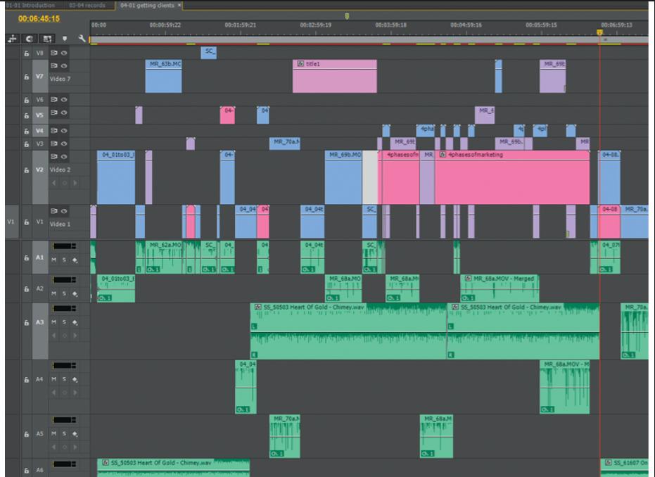Viewport: 655px width, 477px height.
Task: Hide track V8 output with eye icon
Action: [x=64, y=53]
